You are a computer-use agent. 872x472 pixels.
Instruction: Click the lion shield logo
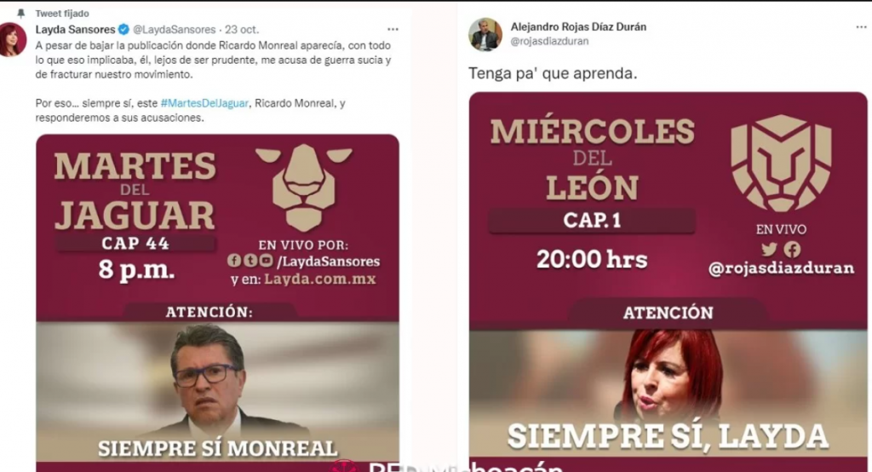[781, 163]
